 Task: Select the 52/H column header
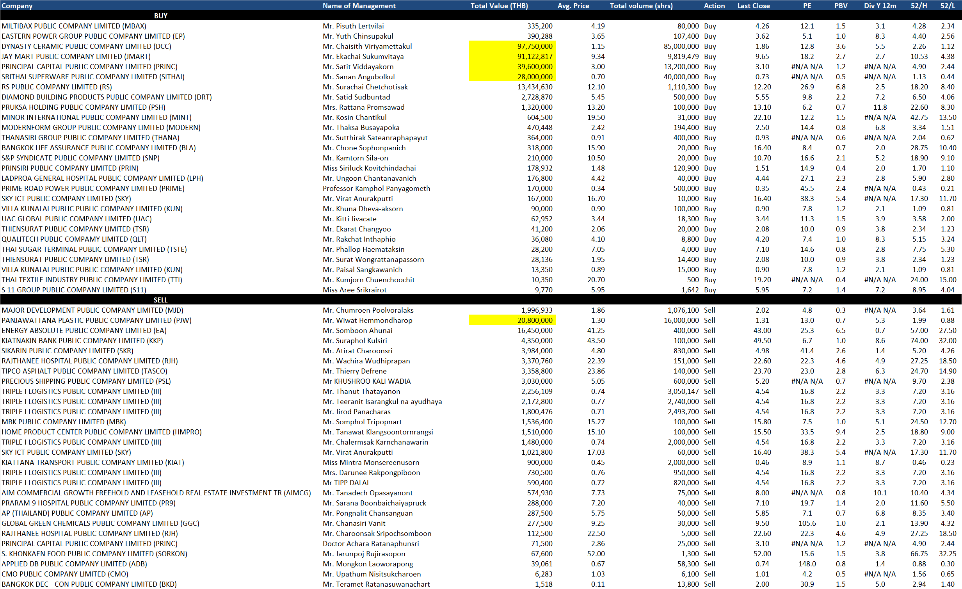[919, 5]
